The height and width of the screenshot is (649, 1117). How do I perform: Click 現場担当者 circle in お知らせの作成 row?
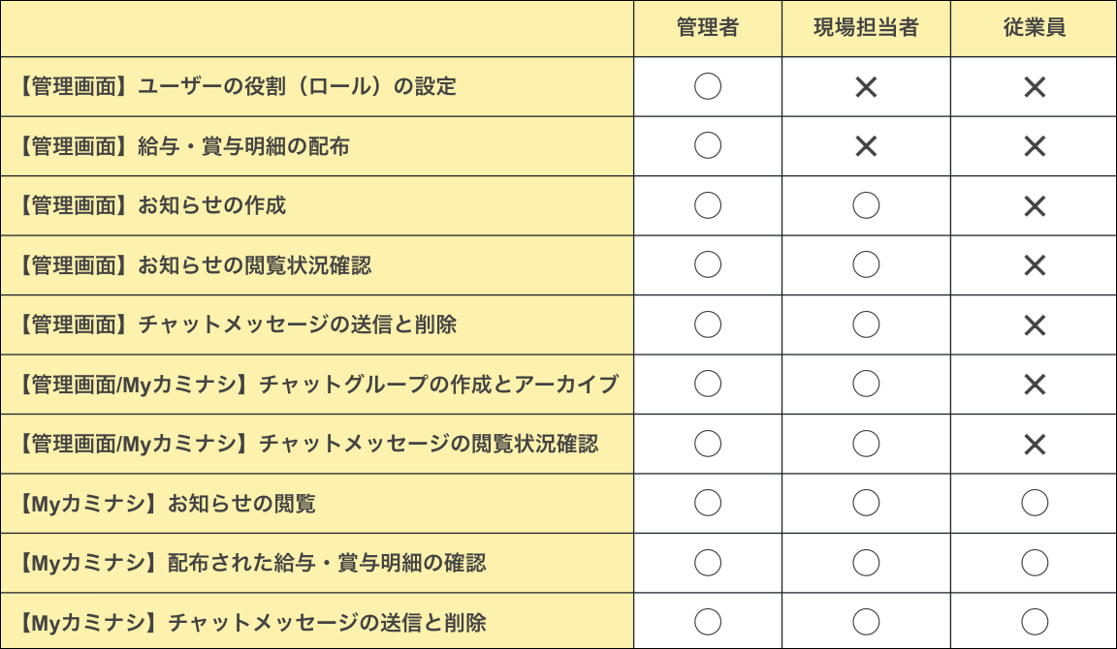pyautogui.click(x=866, y=205)
